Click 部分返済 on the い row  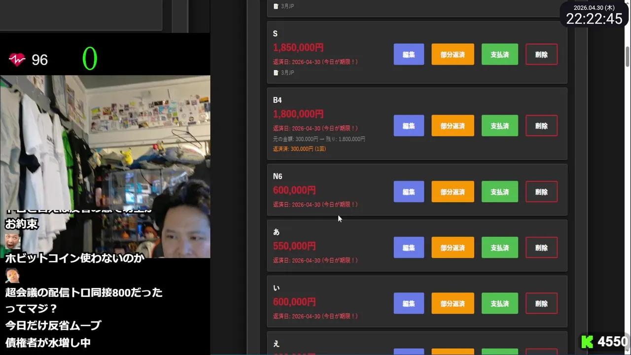453,303
